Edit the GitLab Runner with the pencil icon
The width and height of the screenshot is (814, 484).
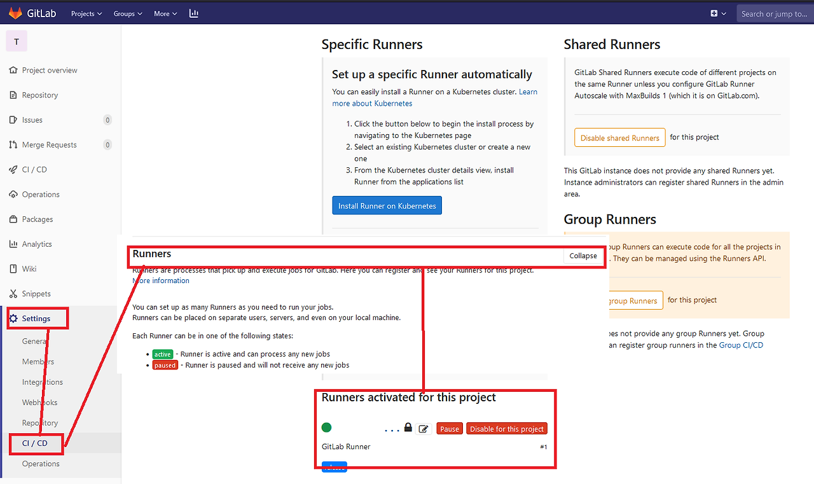click(x=424, y=428)
